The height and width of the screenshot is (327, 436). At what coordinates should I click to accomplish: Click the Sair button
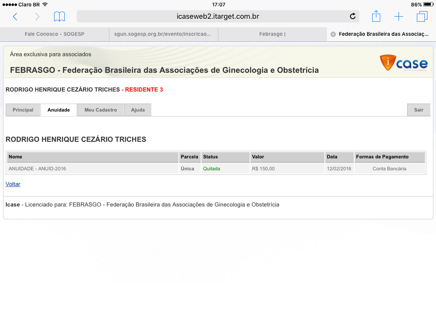click(x=419, y=110)
